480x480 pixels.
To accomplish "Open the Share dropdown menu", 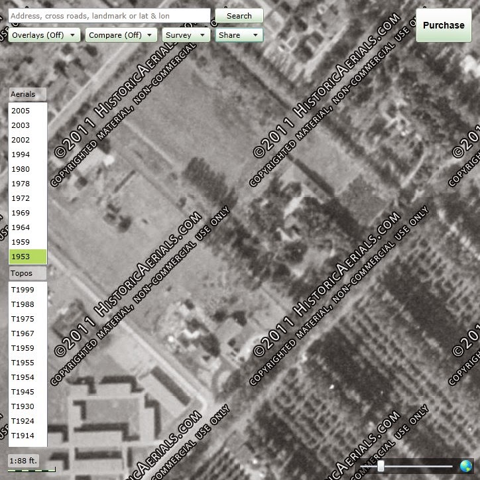I will point(239,35).
